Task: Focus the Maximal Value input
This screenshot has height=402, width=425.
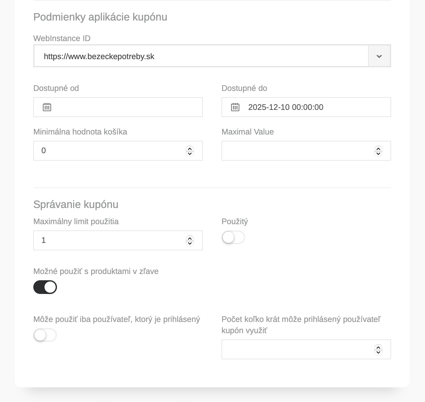Action: tap(306, 151)
